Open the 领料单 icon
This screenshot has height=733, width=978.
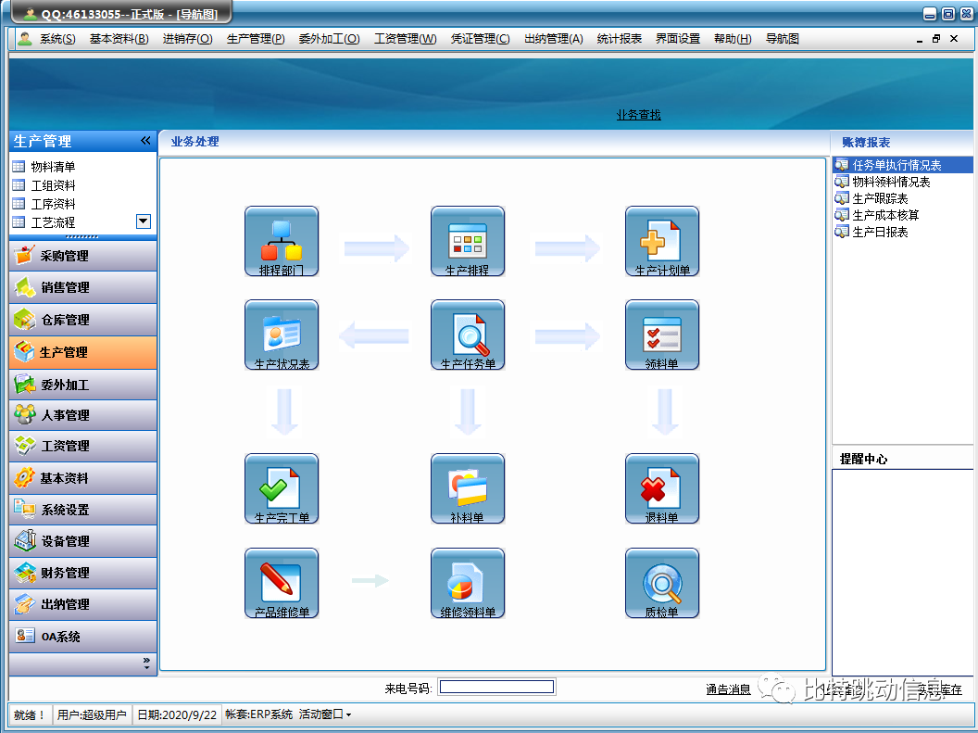pos(661,333)
